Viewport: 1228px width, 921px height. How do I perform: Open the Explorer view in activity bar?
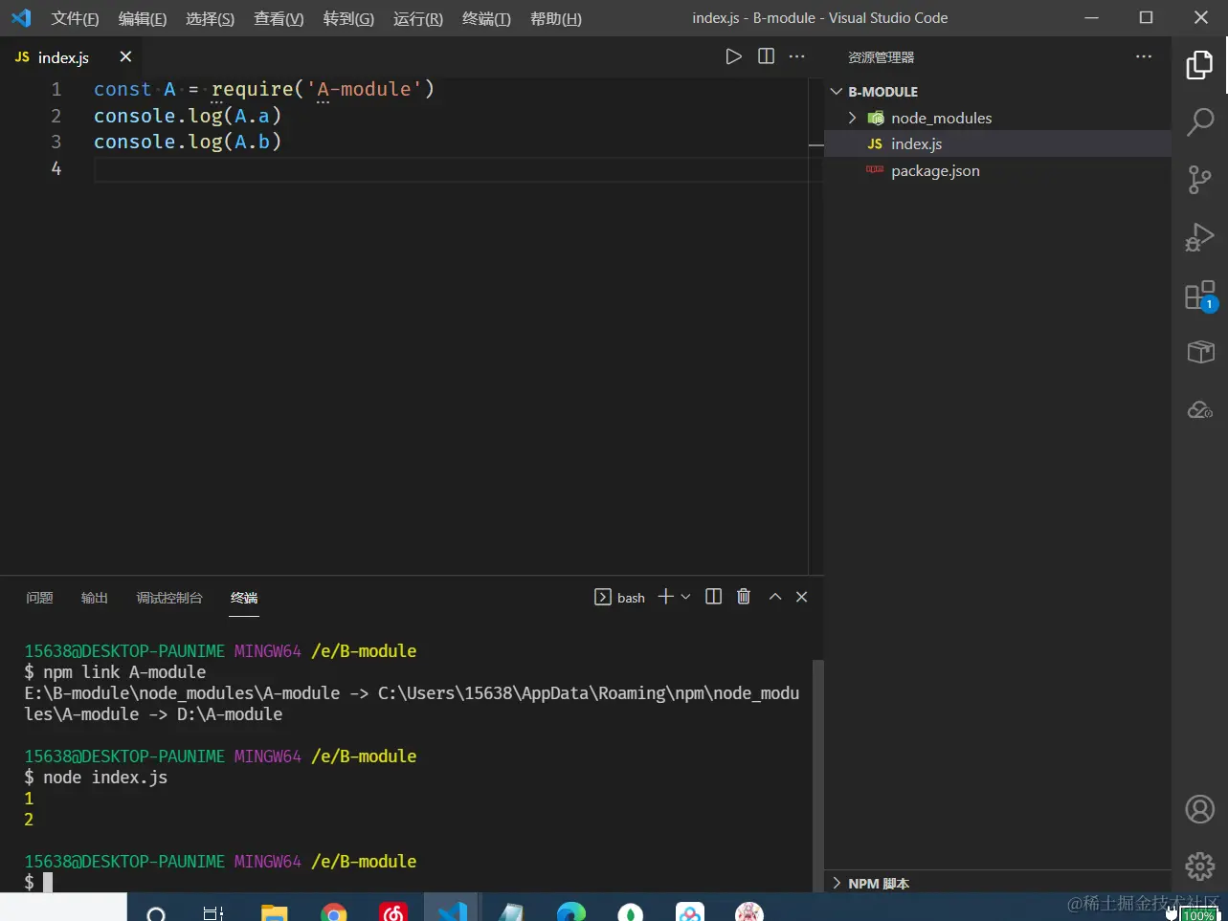click(1199, 65)
